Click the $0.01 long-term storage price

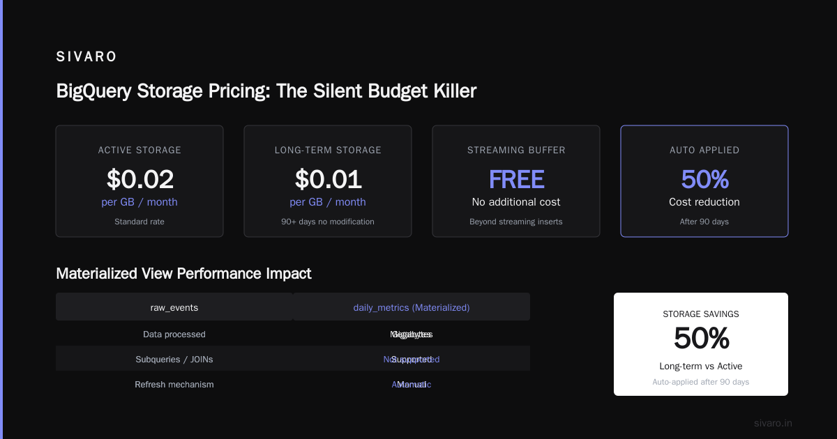click(328, 179)
